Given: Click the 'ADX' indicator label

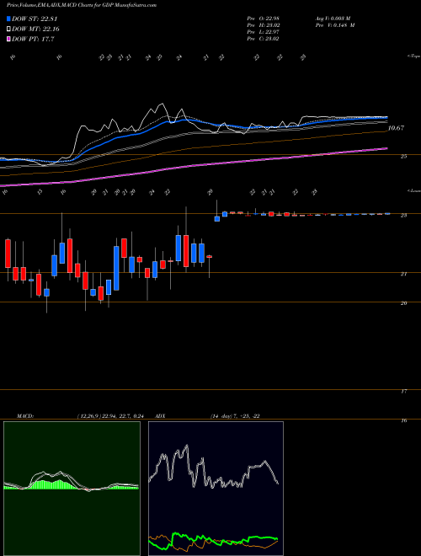Looking at the screenshot, I should coord(161,415).
